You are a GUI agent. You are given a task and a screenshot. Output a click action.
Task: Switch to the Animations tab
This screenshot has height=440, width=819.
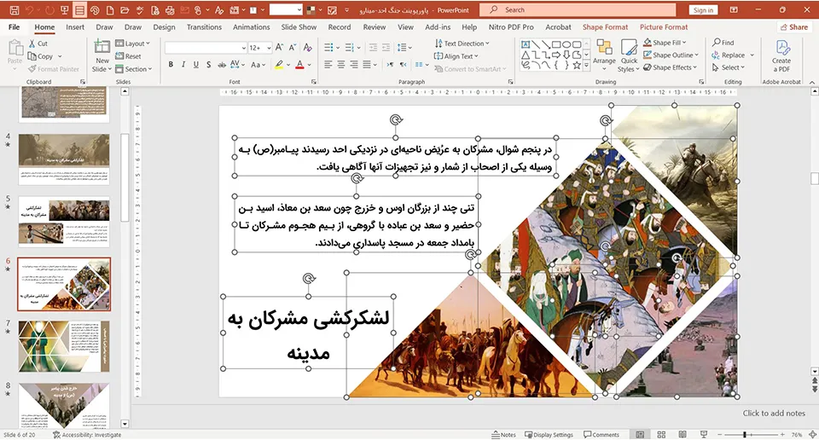click(x=251, y=27)
